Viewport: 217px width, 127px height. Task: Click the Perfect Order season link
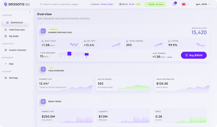pos(107,4)
